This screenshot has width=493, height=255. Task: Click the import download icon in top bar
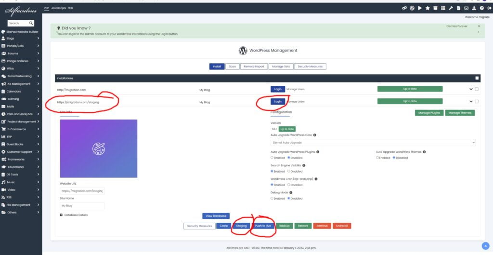(474, 8)
